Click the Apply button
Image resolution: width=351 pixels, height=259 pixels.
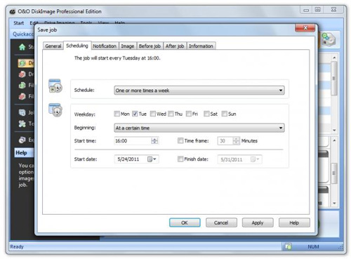click(258, 223)
